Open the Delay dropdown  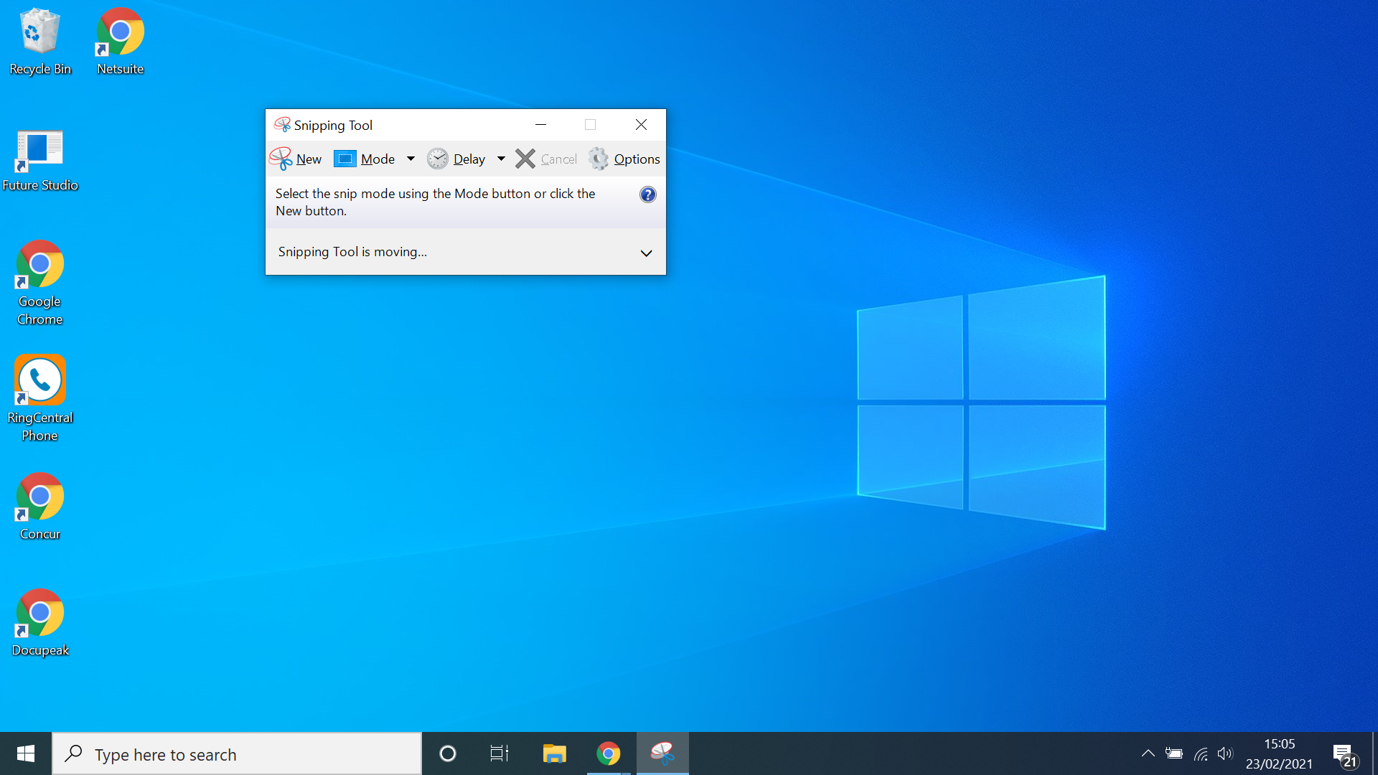click(501, 159)
